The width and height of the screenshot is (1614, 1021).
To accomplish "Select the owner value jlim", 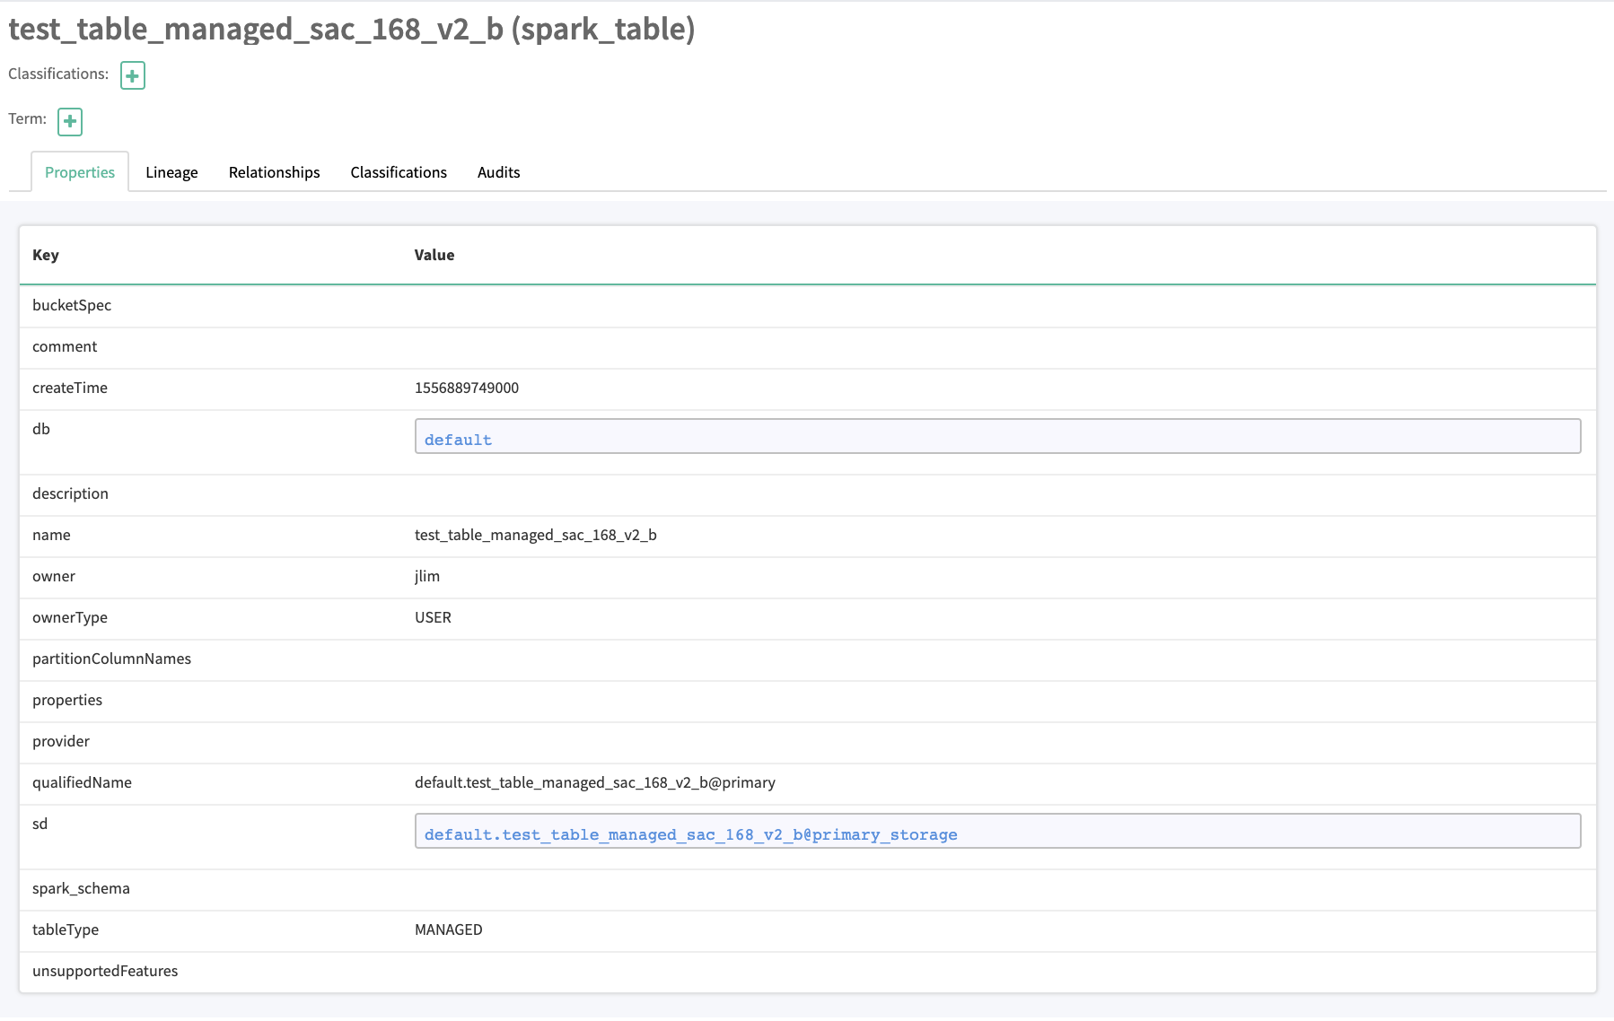I will [x=427, y=576].
